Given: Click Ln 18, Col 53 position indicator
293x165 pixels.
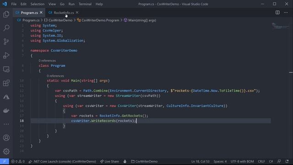Looking at the screenshot, I should pos(200,161).
